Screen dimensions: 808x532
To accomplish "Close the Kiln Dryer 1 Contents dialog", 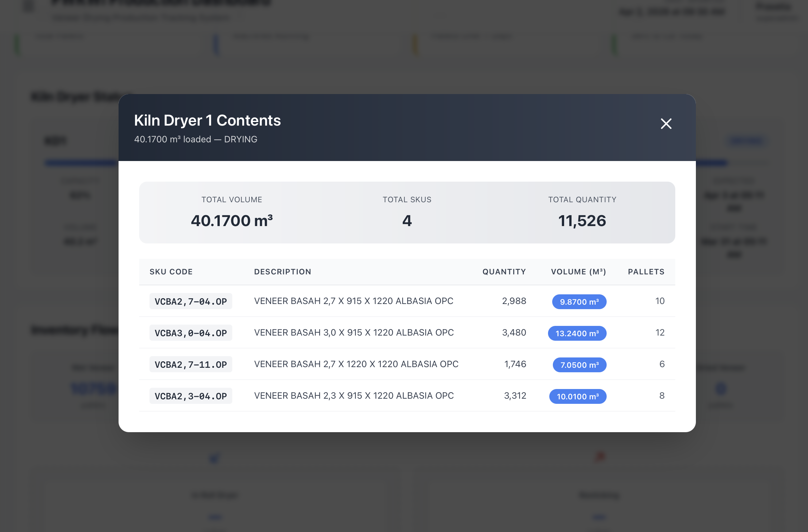I will click(666, 124).
